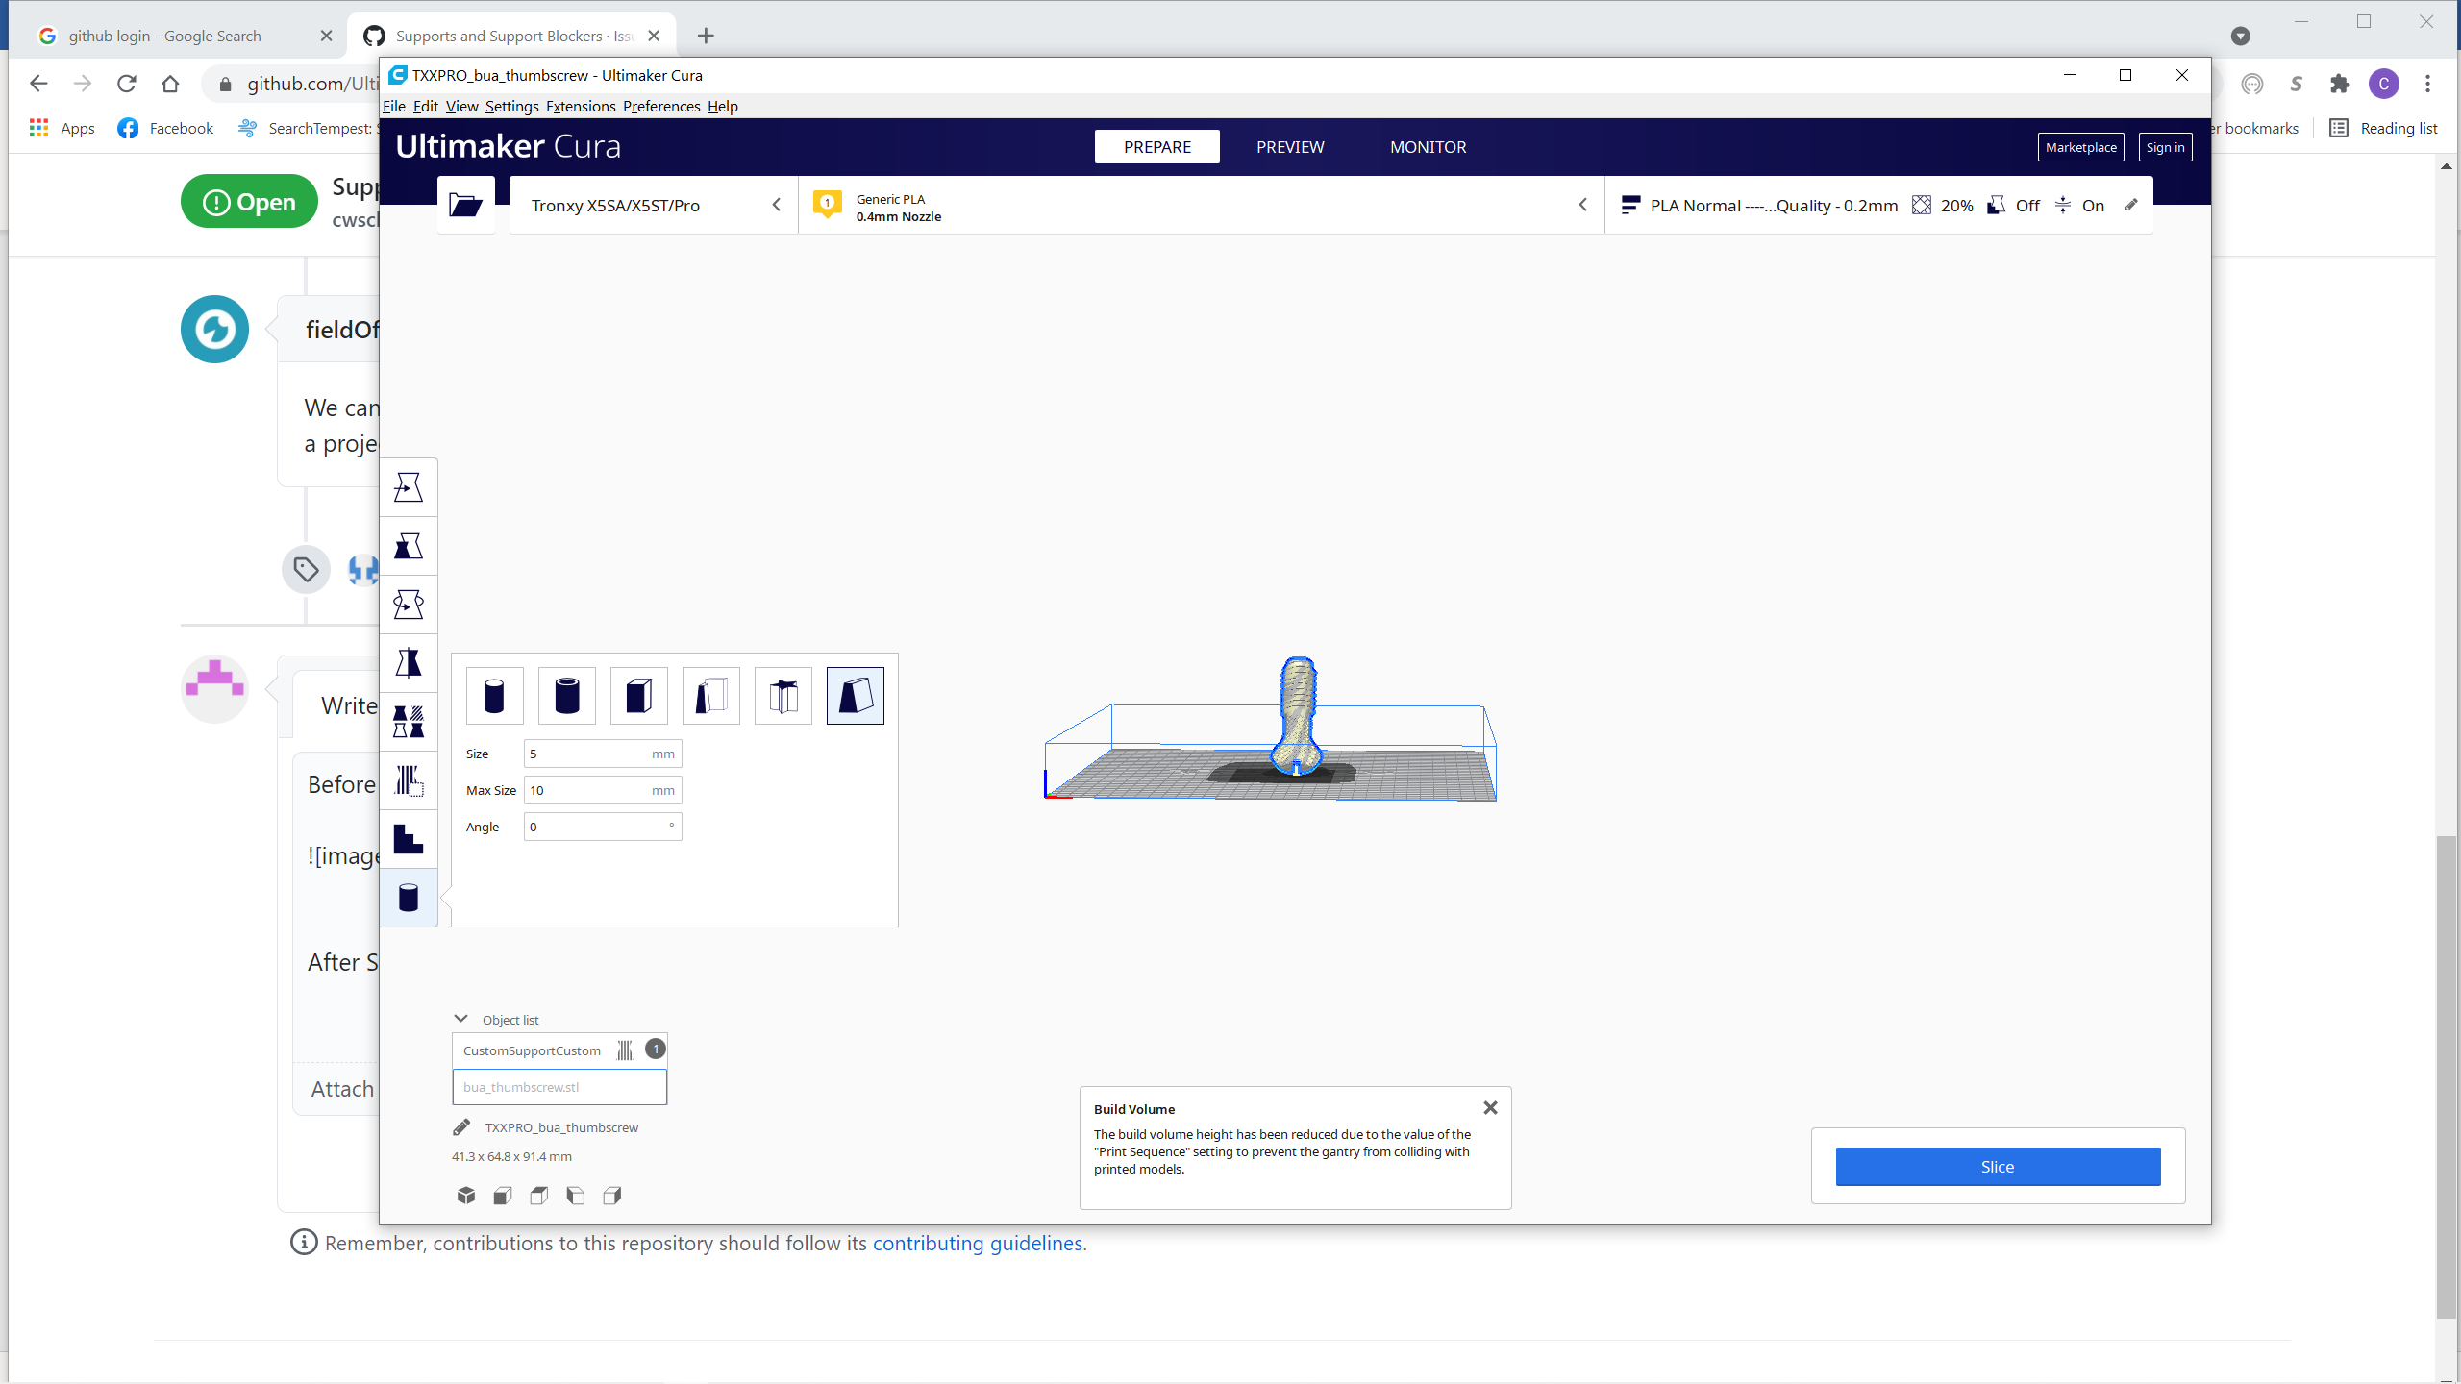The height and width of the screenshot is (1384, 2461).
Task: Toggle the per-model support mesh setting on CustomSupportCustom
Action: click(x=625, y=1050)
